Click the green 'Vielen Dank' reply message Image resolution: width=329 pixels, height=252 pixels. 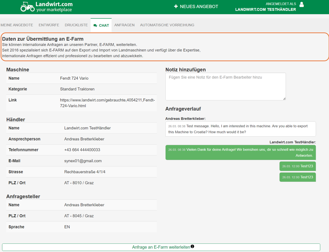[240, 152]
